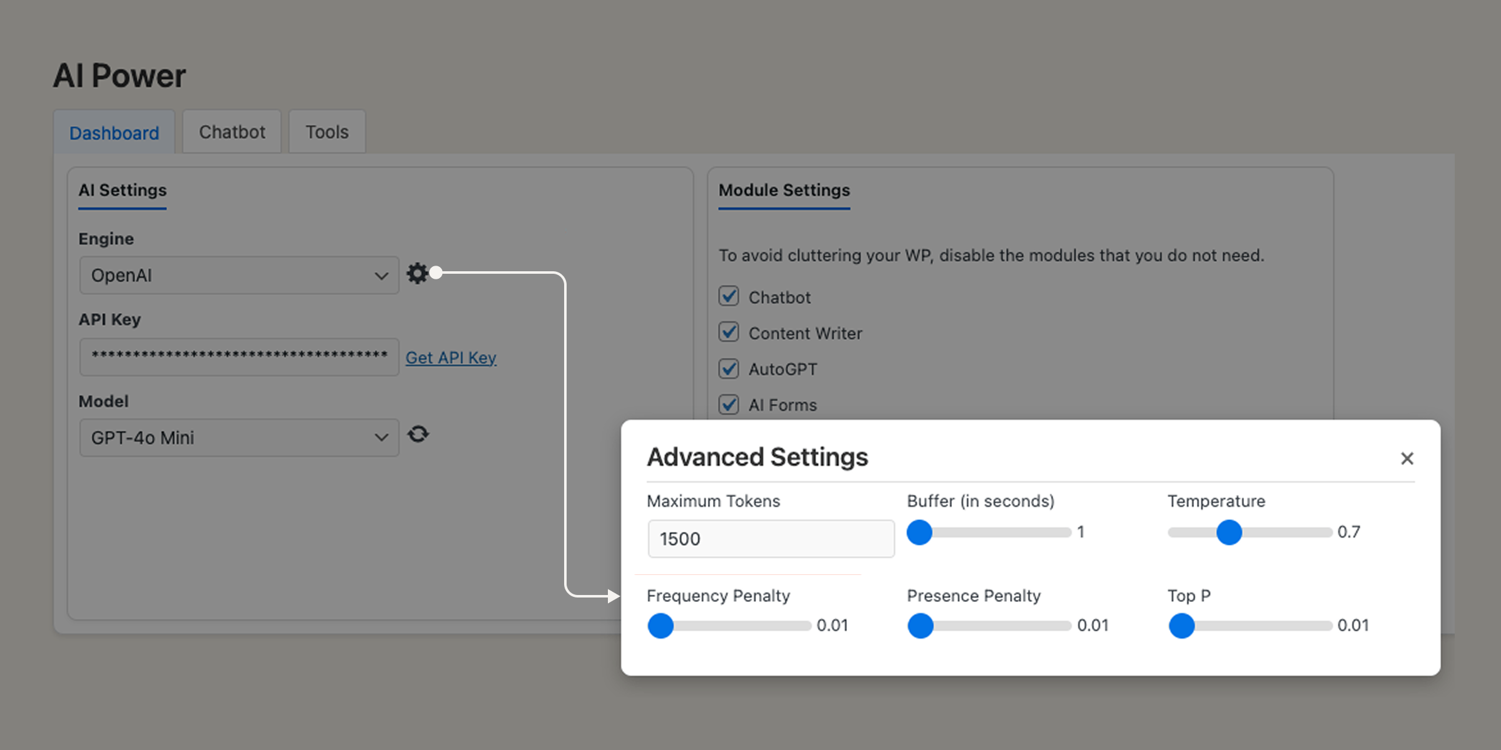This screenshot has width=1501, height=750.
Task: Click the Maximum Tokens input field
Action: 771,538
